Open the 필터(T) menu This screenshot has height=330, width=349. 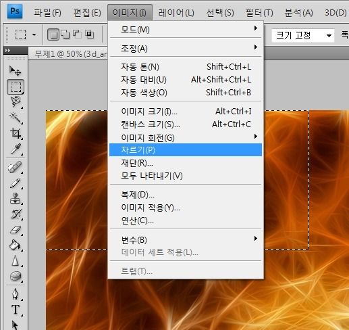259,13
